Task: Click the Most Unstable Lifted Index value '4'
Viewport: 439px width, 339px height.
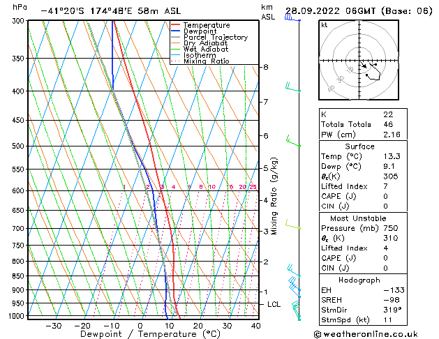Action: click(386, 248)
